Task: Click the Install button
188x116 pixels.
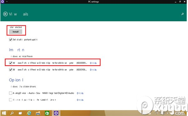Action: click(x=16, y=32)
